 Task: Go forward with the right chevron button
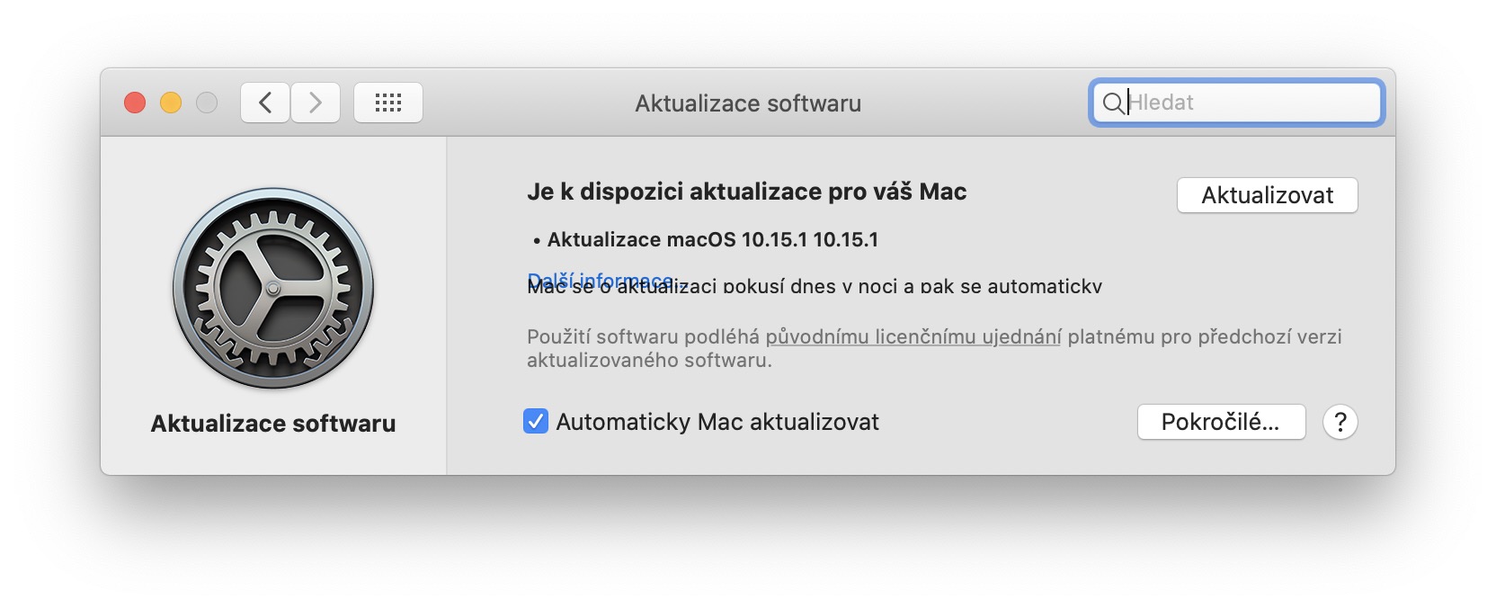point(316,103)
